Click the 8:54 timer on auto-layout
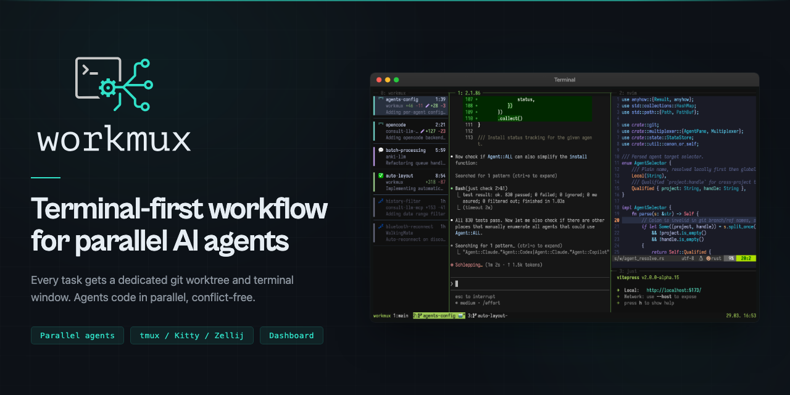790x395 pixels. (x=440, y=176)
